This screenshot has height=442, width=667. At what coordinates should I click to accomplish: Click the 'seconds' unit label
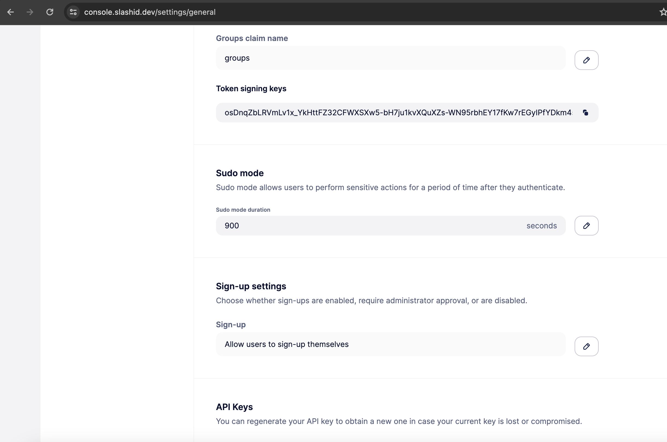pos(541,226)
